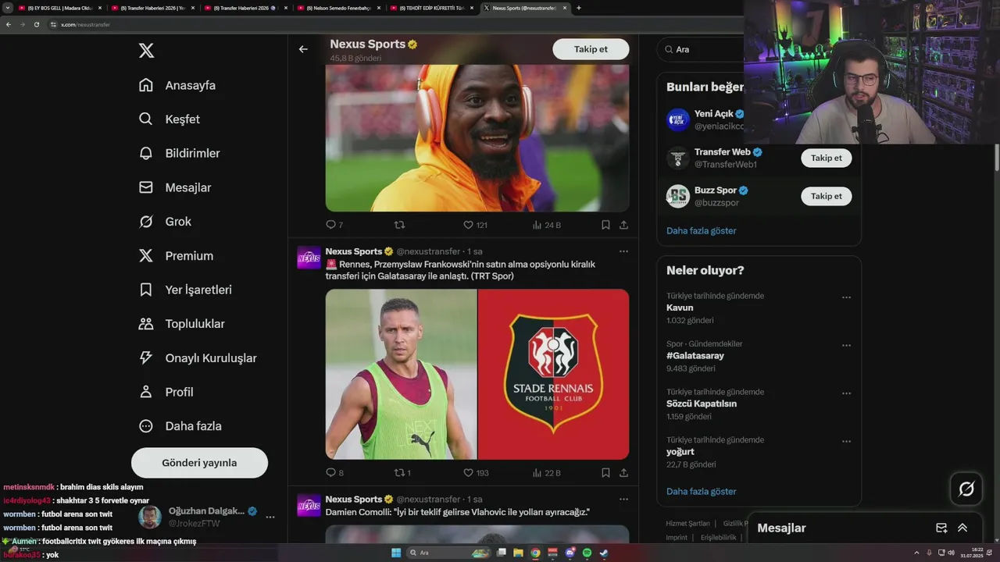Repost the Rennes Frankowski post
Screen dimensions: 1000x562
point(402,472)
